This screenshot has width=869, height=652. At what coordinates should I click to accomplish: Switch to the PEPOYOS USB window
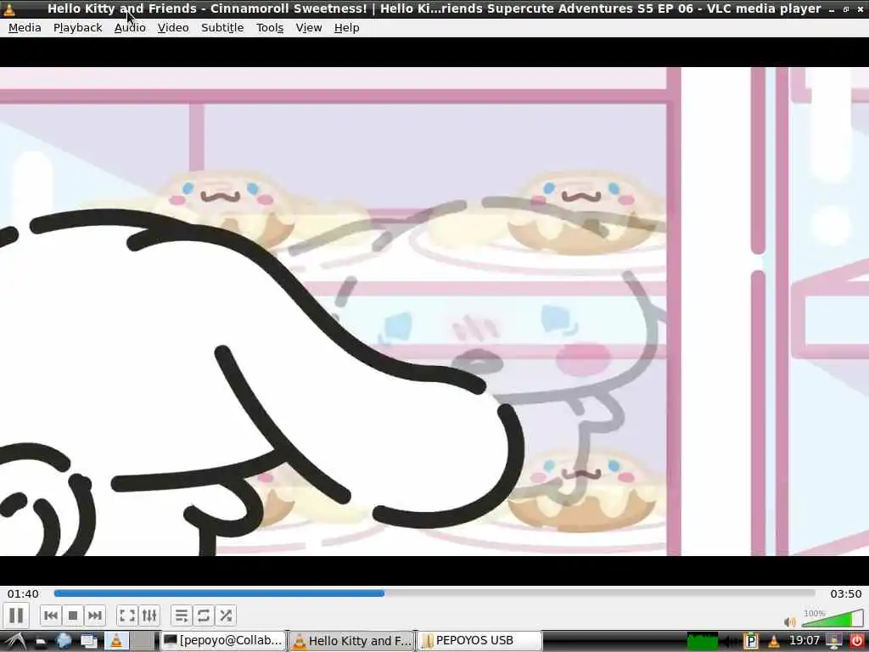480,641
